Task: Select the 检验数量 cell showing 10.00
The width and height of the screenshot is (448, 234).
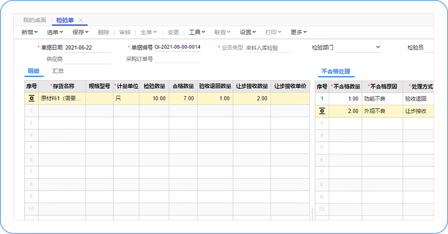Action: point(153,98)
